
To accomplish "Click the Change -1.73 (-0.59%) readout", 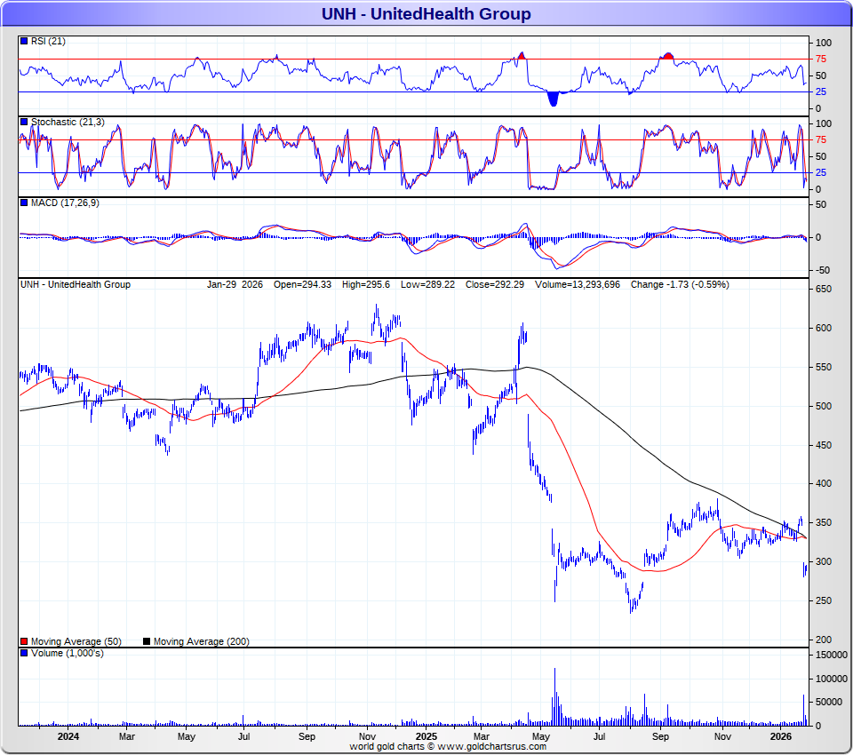I will click(x=680, y=284).
